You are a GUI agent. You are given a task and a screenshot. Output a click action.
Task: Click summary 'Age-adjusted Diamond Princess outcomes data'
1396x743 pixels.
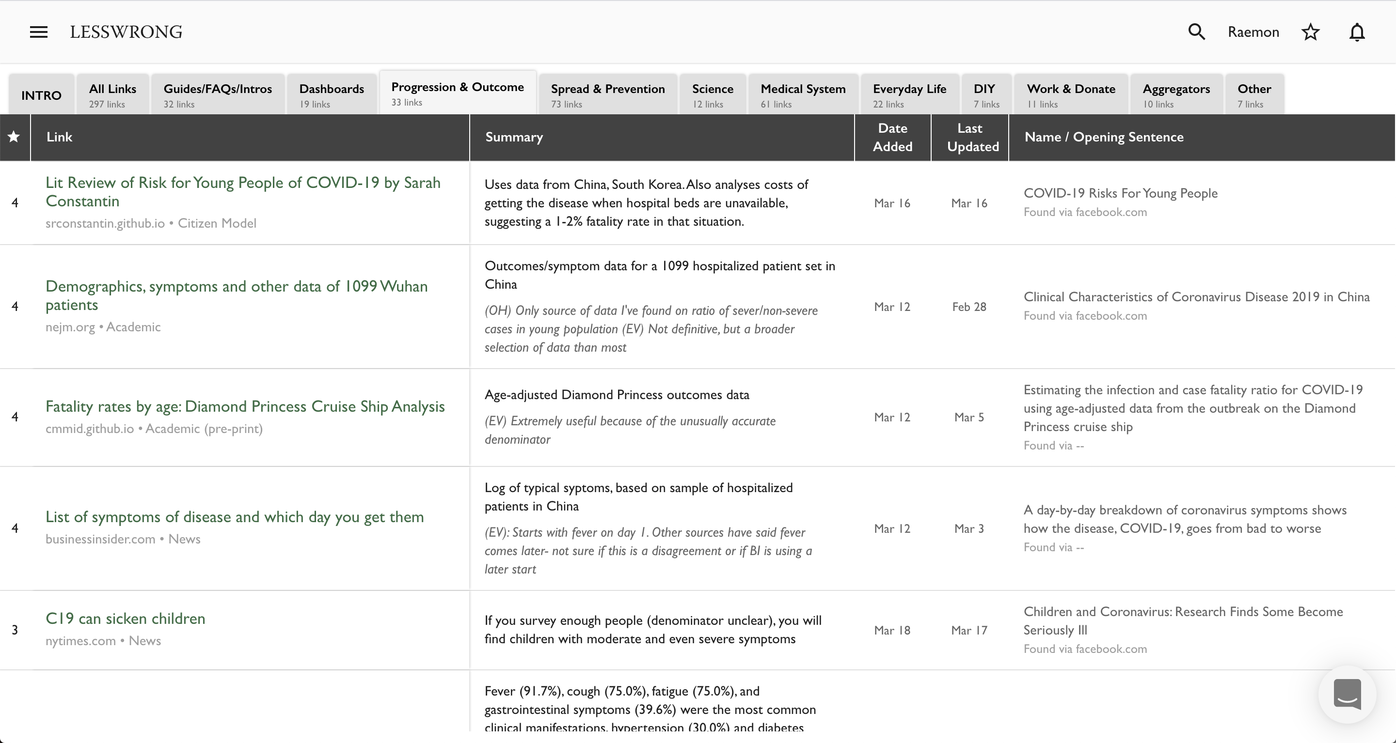tap(617, 395)
